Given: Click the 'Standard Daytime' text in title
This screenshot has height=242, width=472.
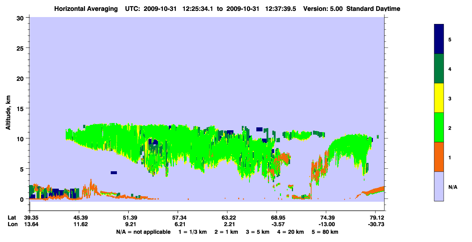Looking at the screenshot, I should click(x=373, y=9).
